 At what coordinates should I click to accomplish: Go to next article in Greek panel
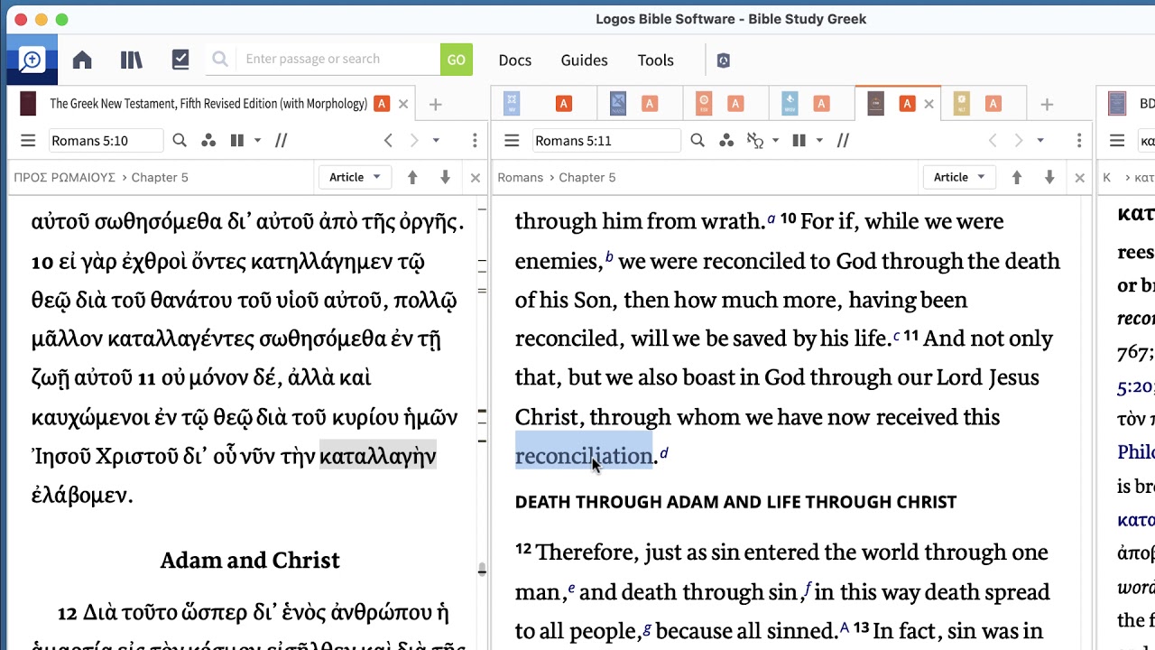445,178
